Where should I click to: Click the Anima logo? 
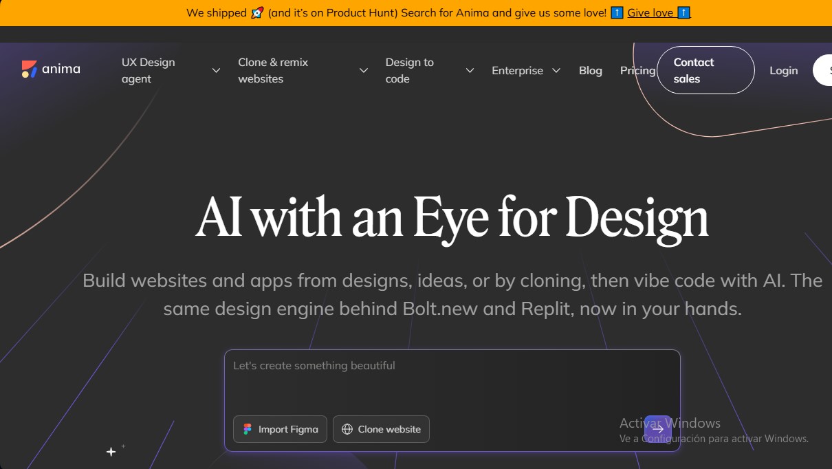click(51, 69)
